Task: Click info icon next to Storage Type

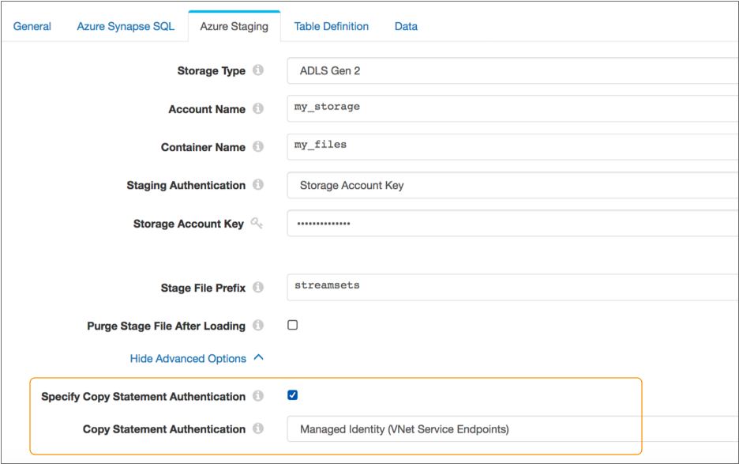Action: tap(257, 70)
